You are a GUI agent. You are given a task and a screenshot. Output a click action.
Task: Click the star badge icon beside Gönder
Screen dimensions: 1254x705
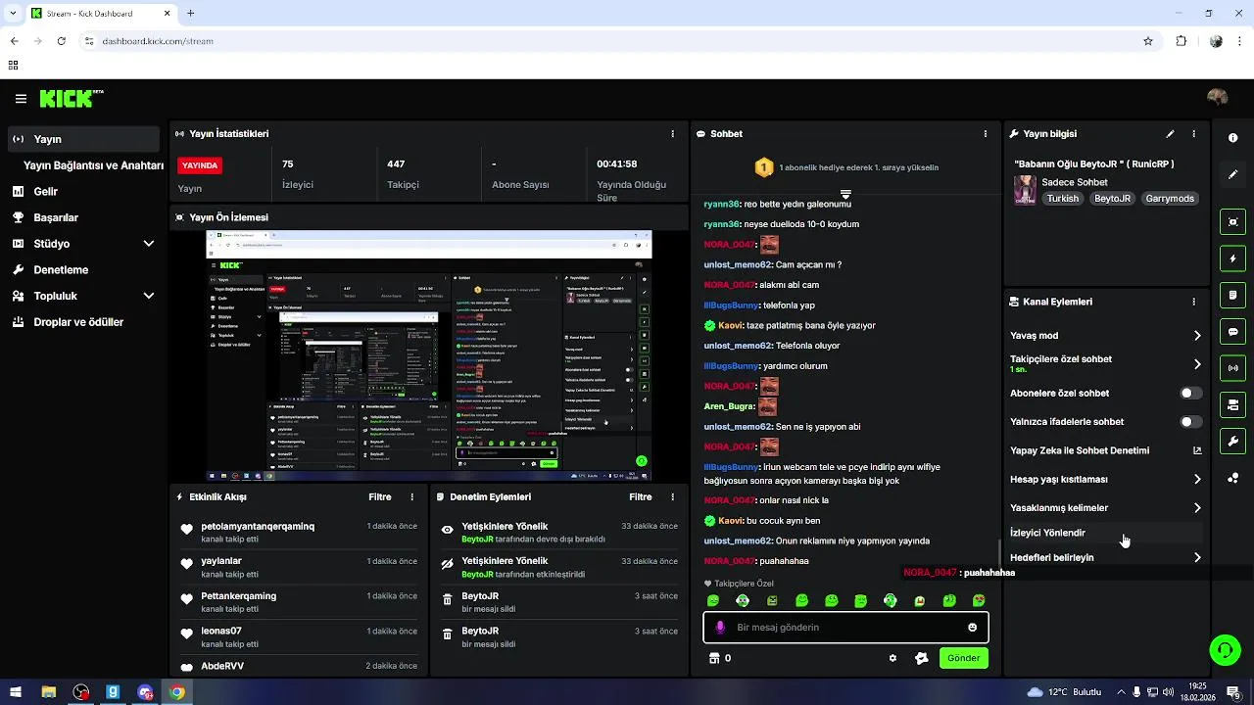point(921,658)
